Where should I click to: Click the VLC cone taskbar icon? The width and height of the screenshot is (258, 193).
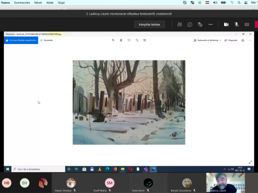pos(100,169)
